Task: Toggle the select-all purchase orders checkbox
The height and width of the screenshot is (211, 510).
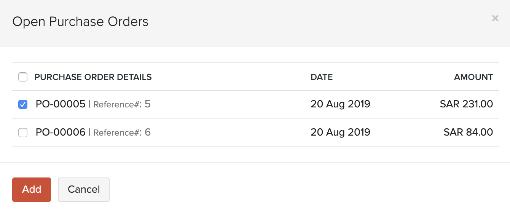Action: coord(23,77)
